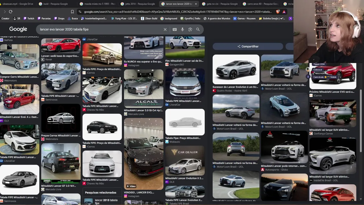Open the Busca bookmark
The width and height of the screenshot is (364, 205).
(73, 19)
